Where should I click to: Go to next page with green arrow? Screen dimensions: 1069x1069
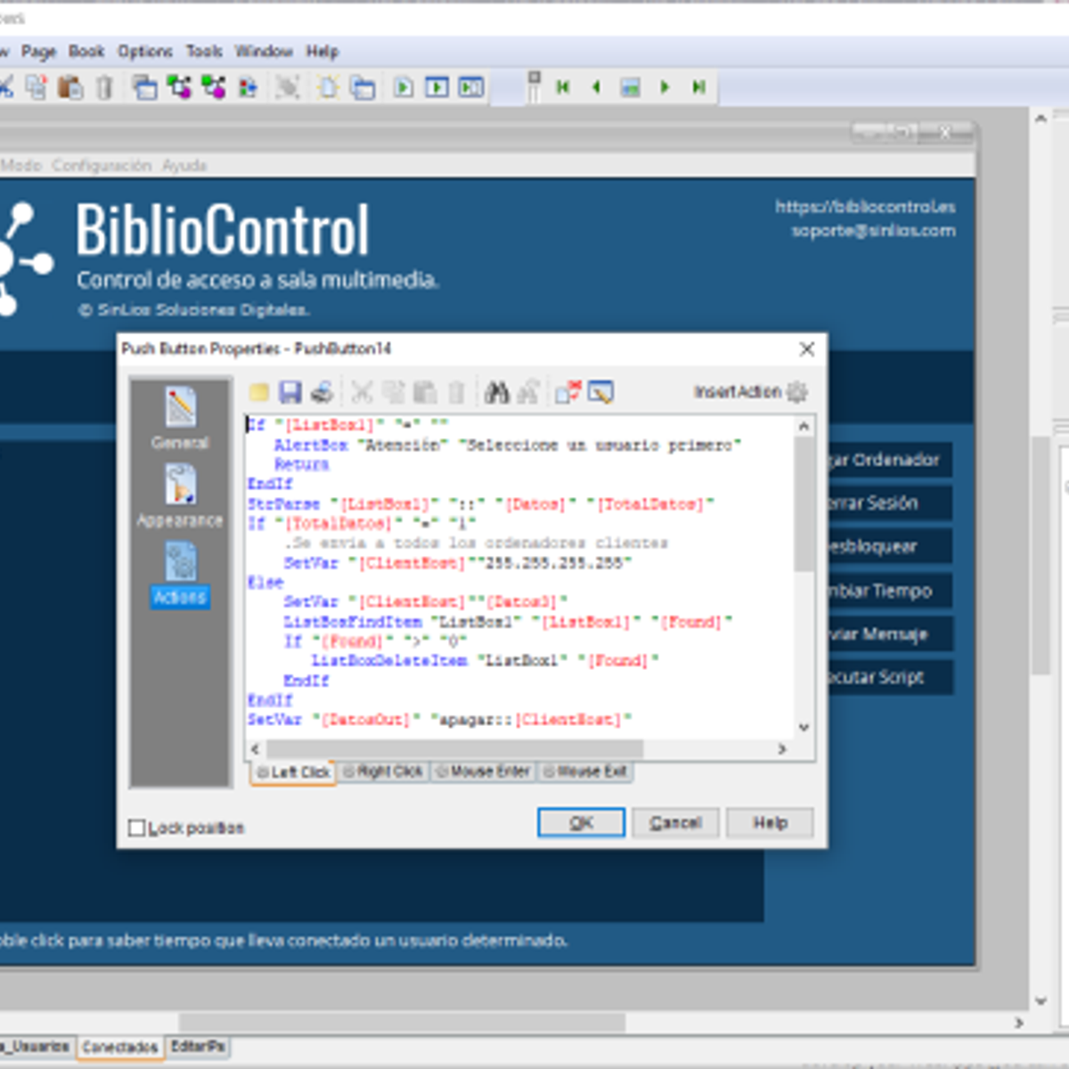click(665, 87)
